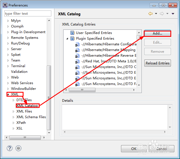The width and height of the screenshot is (180, 159).
Task: Click inside the Details text area
Action: pyautogui.click(x=115, y=117)
